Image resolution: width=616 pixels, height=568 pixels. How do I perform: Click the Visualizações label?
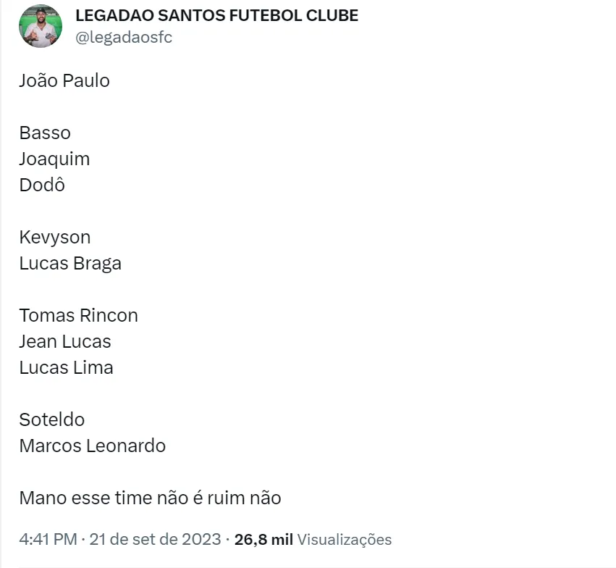[x=345, y=540]
